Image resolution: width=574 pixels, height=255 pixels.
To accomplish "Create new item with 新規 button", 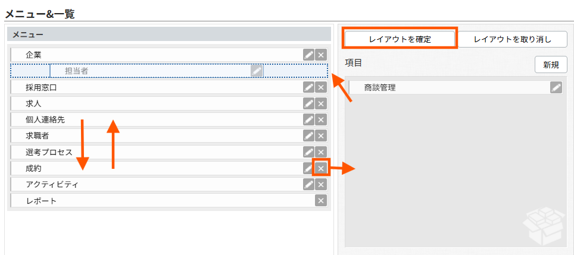I will point(551,65).
